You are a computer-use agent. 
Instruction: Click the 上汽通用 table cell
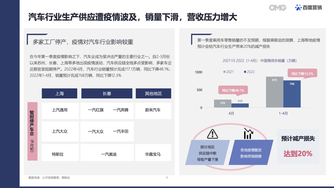(60, 110)
